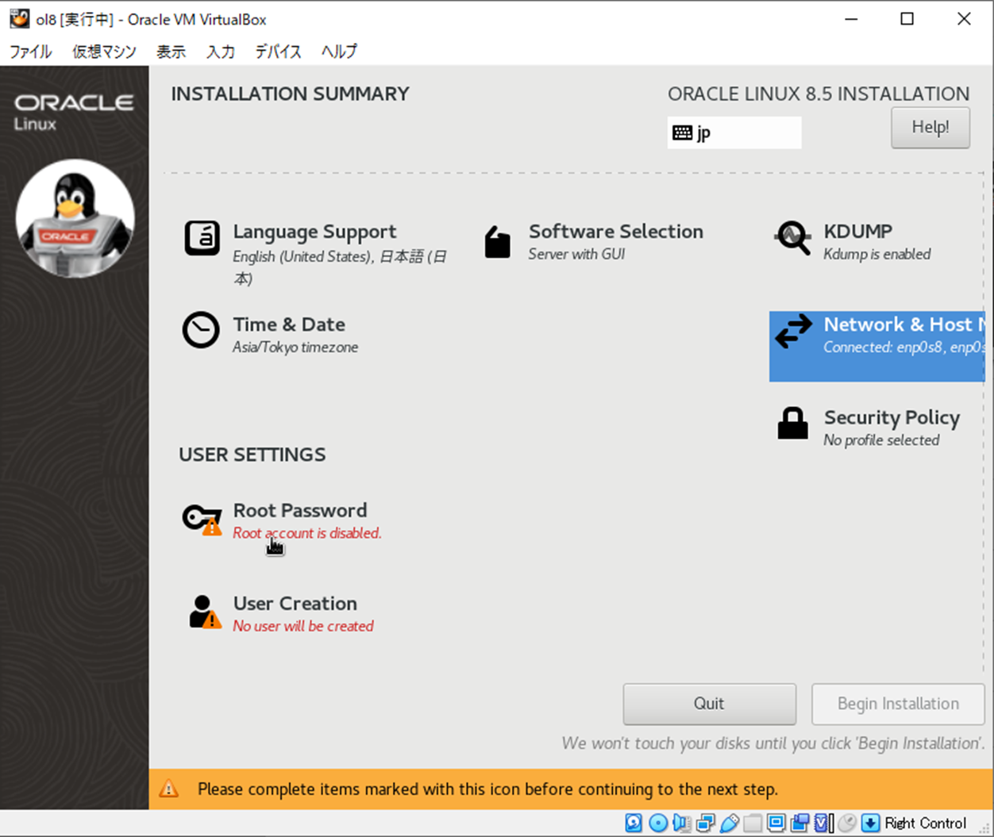Image resolution: width=994 pixels, height=837 pixels.
Task: Click the Network & Host arrows icon
Action: (x=793, y=331)
